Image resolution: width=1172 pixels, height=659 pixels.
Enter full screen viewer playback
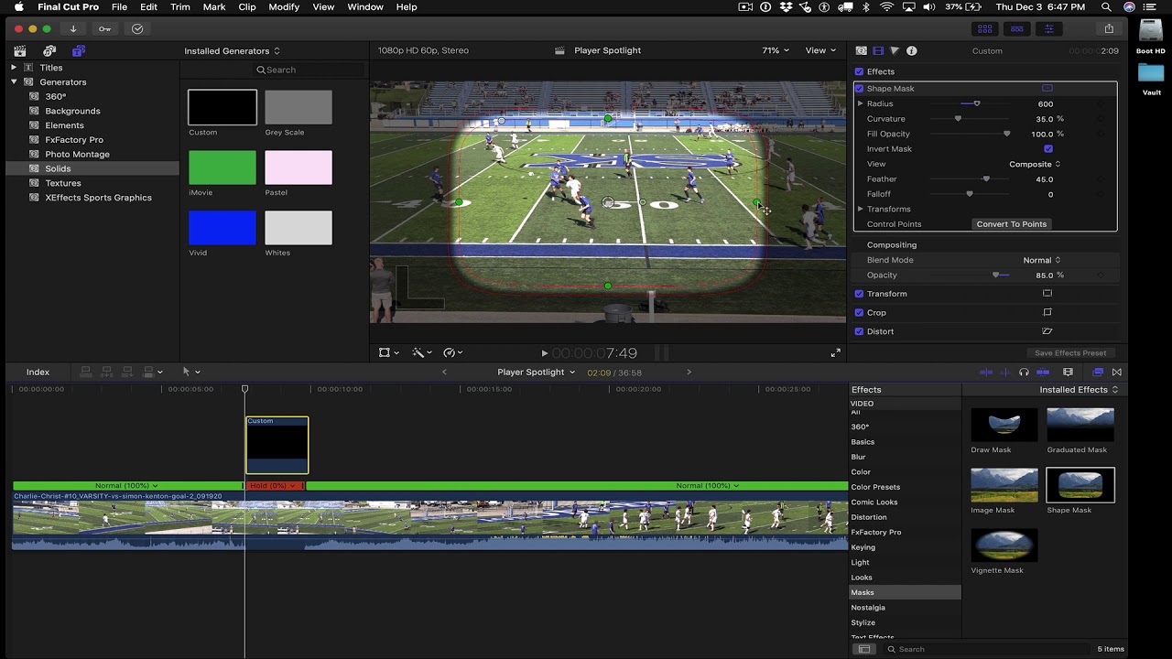pos(835,353)
